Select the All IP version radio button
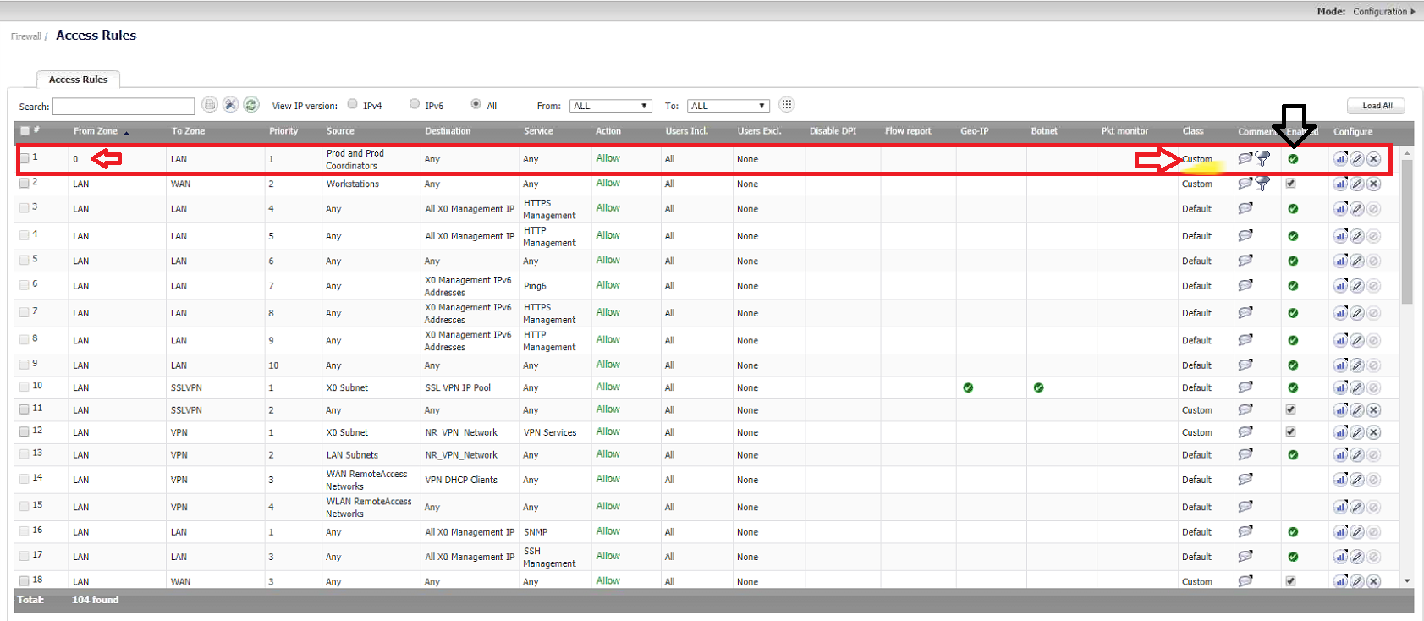 coord(476,104)
